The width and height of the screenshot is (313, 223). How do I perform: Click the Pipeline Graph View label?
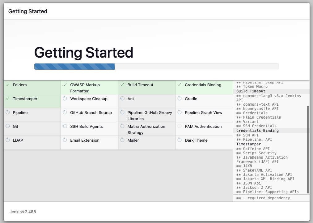tap(203, 113)
